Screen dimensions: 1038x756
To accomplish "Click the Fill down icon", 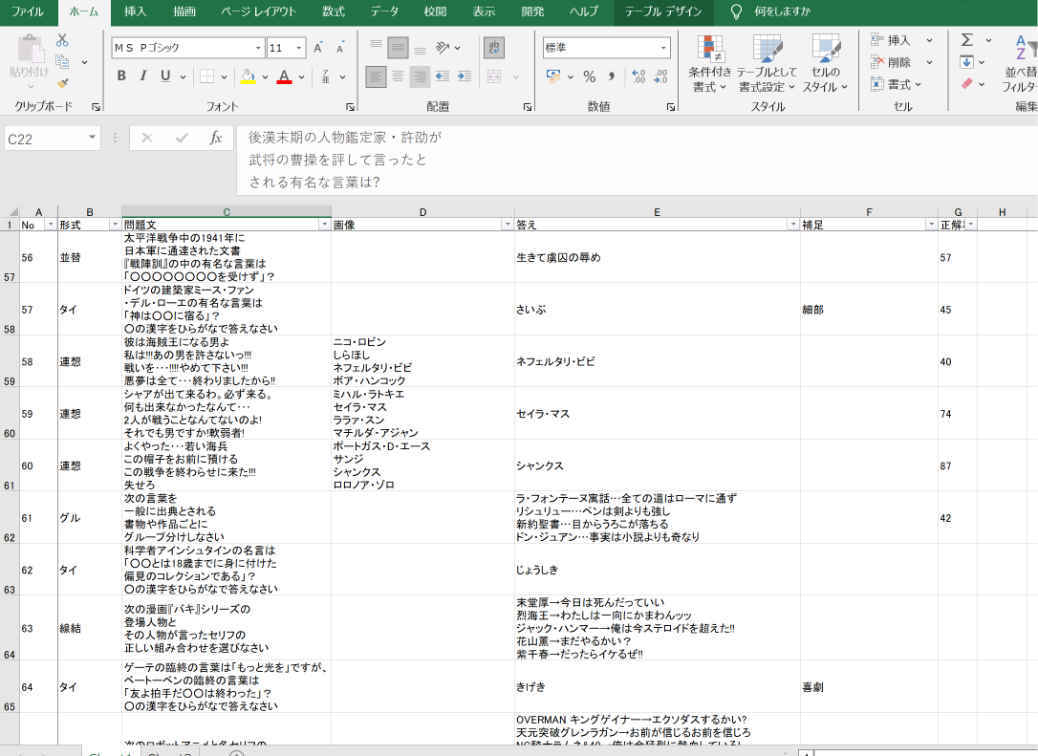I will 966,62.
